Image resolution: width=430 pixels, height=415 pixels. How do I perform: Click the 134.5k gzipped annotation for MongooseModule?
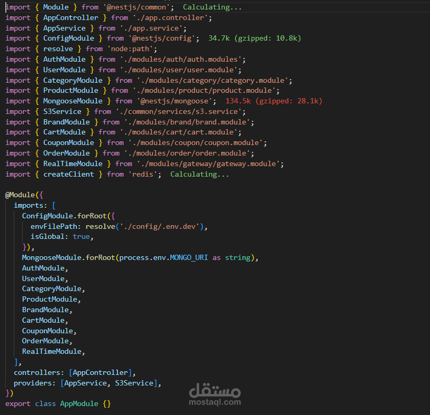point(274,101)
